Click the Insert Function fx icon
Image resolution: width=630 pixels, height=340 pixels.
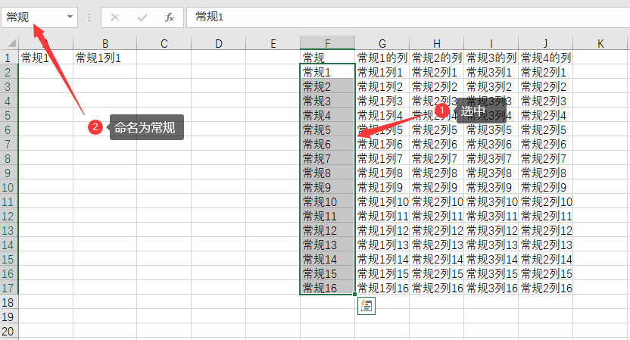pos(170,17)
